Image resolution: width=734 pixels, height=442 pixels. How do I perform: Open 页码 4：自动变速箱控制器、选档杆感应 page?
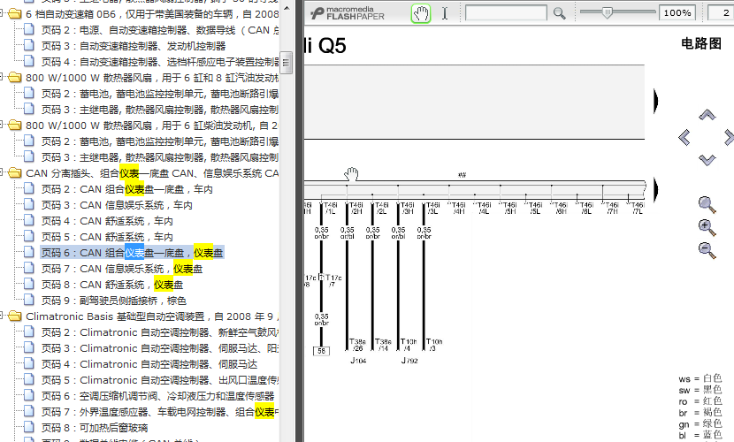160,62
